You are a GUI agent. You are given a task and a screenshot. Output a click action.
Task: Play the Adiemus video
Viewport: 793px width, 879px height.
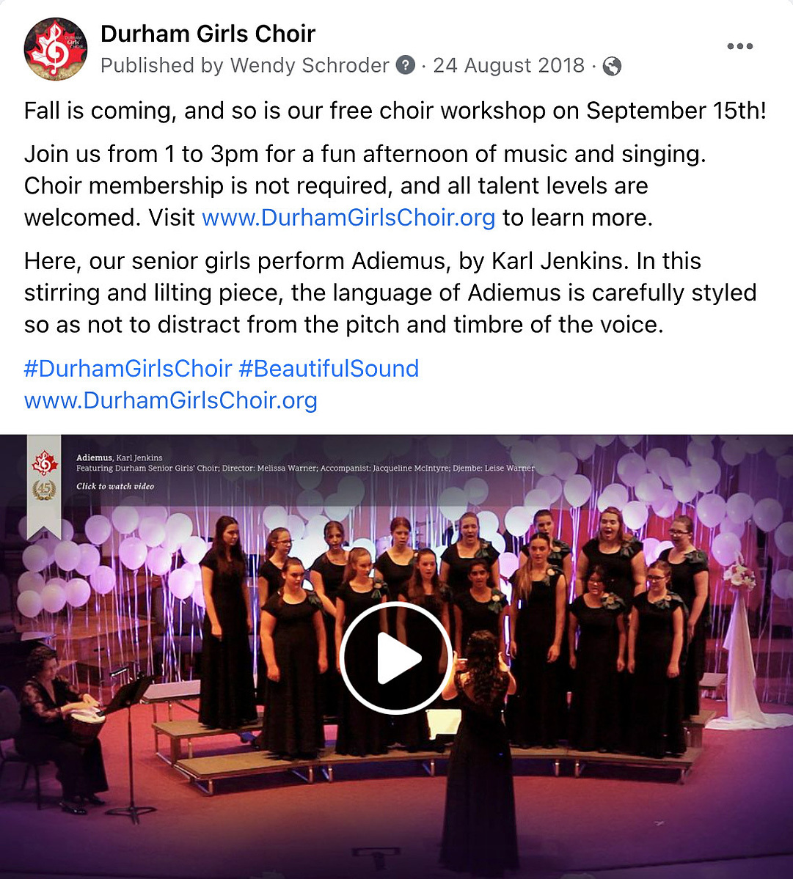click(x=396, y=658)
